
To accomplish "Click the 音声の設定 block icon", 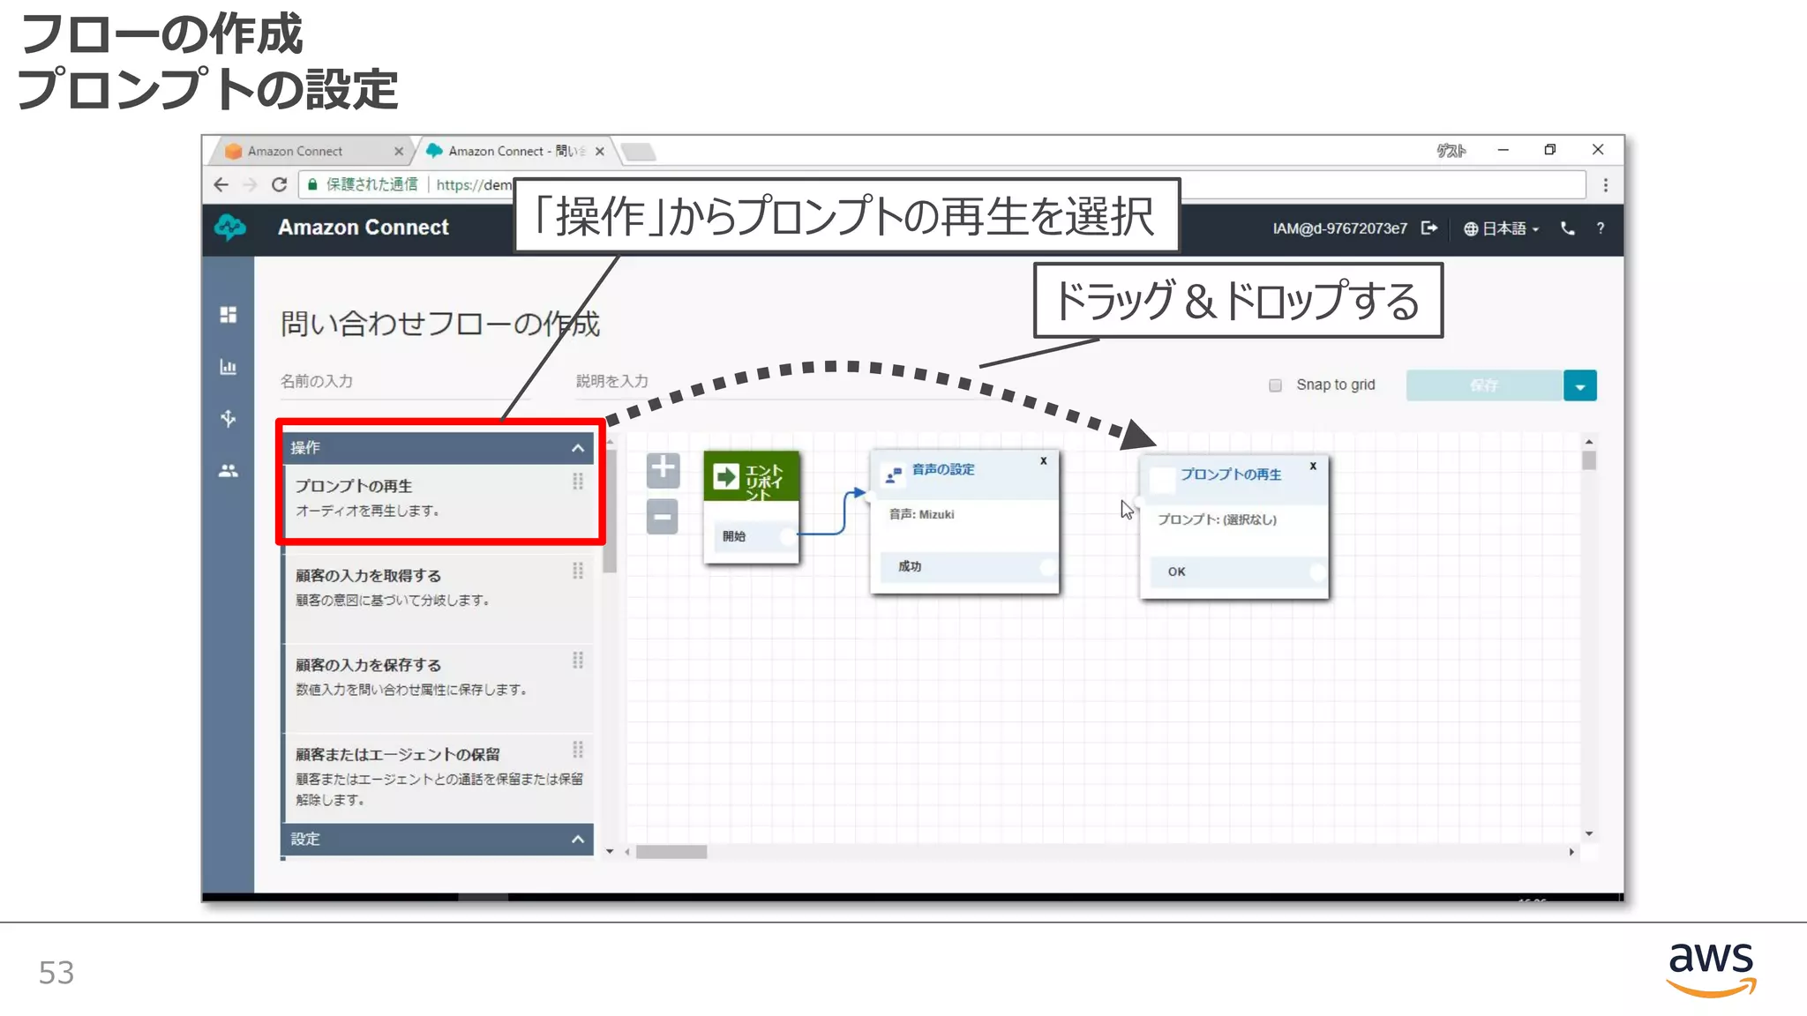I will 894,474.
